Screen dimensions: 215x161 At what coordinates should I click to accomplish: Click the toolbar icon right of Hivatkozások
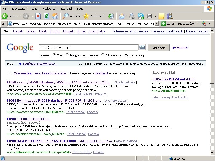point(204,24)
